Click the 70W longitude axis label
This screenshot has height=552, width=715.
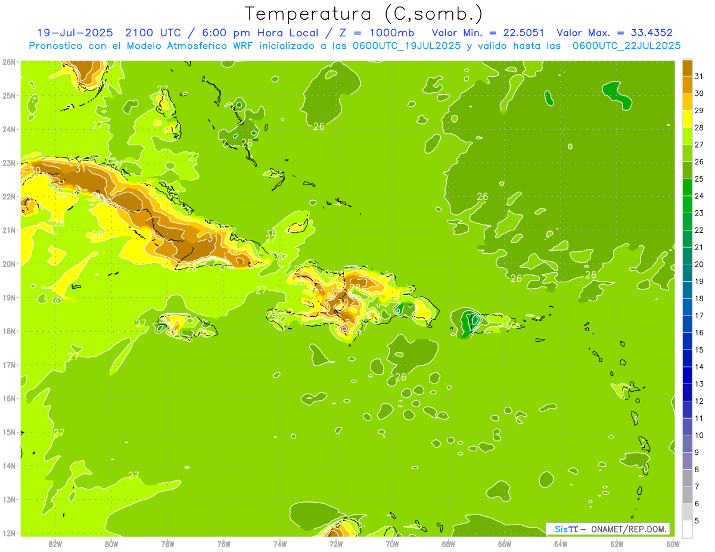pyautogui.click(x=392, y=544)
